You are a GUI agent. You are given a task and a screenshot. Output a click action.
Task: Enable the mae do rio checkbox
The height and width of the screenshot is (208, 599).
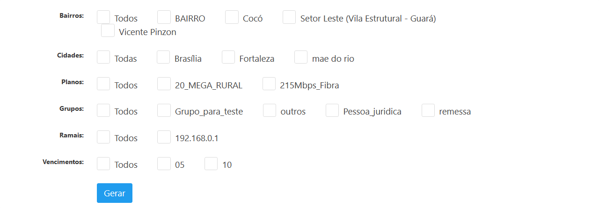pos(301,57)
